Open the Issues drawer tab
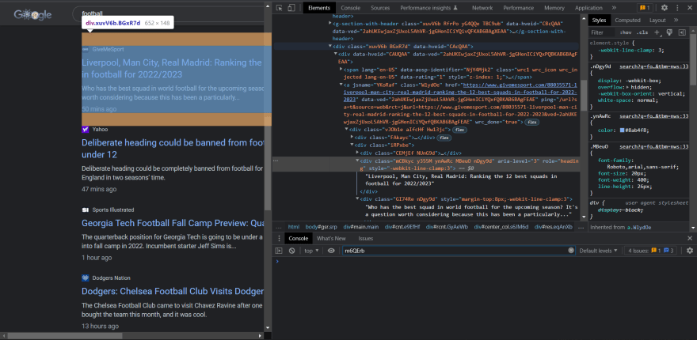 (x=365, y=238)
